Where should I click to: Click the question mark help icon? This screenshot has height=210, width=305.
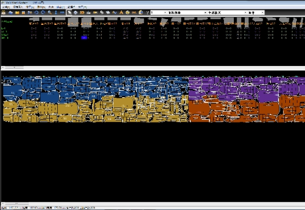[148, 13]
